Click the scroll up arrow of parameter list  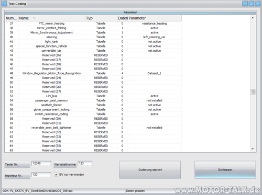tap(253, 18)
